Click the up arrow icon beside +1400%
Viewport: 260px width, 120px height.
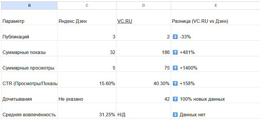pyautogui.click(x=175, y=68)
